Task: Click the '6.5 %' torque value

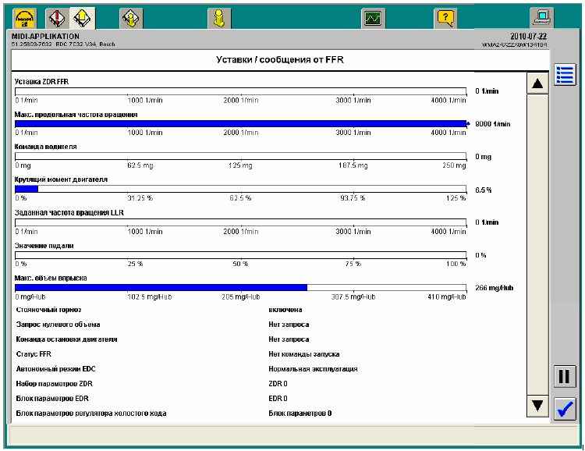Action: (x=483, y=190)
